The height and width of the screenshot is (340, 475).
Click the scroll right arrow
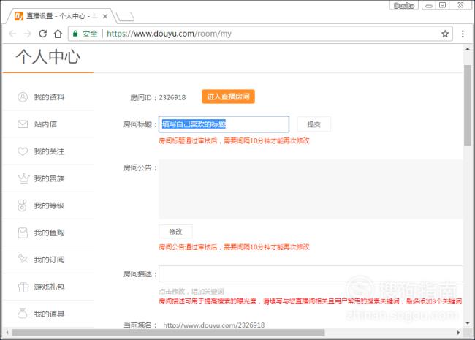459,333
